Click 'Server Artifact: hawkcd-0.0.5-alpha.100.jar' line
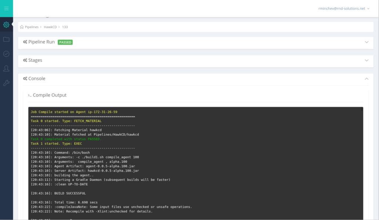The width and height of the screenshot is (379, 220). (x=85, y=171)
